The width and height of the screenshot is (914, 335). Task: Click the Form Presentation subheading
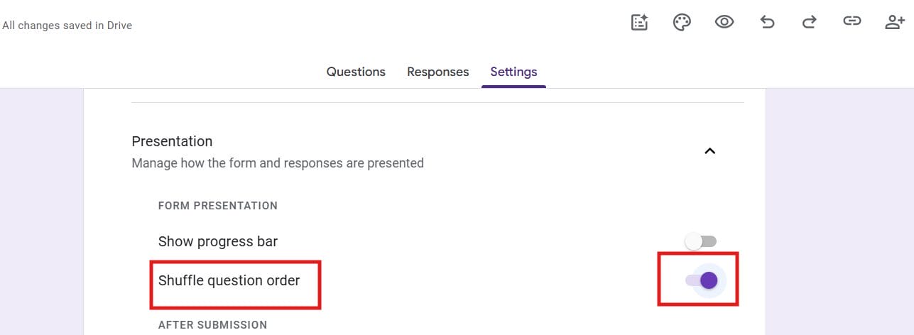[217, 206]
